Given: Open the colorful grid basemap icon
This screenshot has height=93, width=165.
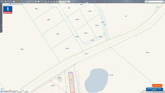Looking at the screenshot, I should pyautogui.click(x=57, y=2).
